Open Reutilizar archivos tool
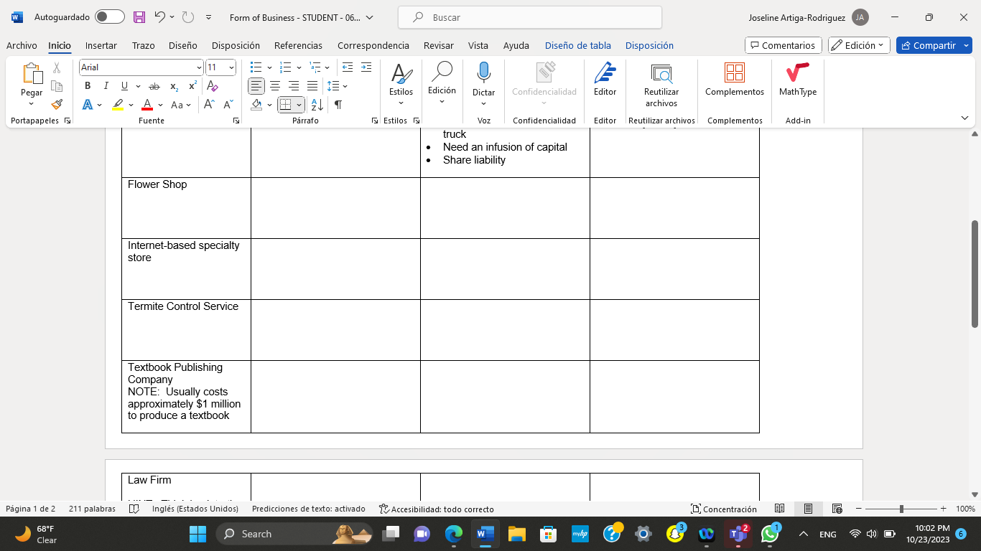The image size is (981, 551). [x=661, y=85]
